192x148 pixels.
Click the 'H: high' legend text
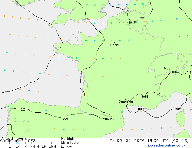(68, 139)
